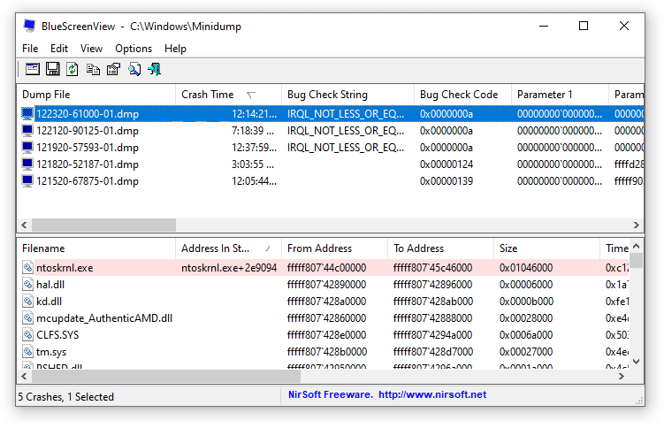Click the Find toolbar icon
This screenshot has width=664, height=428.
click(x=134, y=69)
